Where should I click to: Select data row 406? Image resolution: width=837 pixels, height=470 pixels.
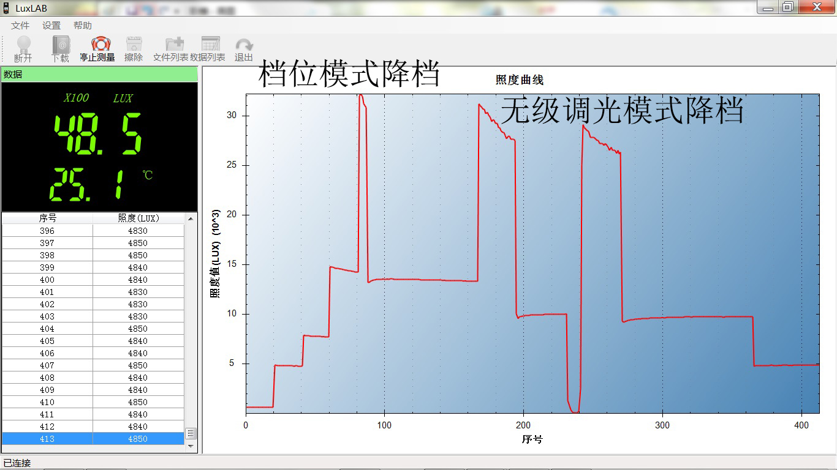click(93, 353)
